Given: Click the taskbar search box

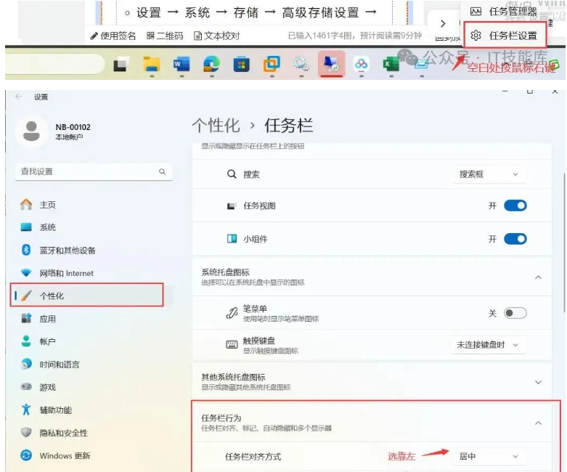Looking at the screenshot, I should coord(54,65).
